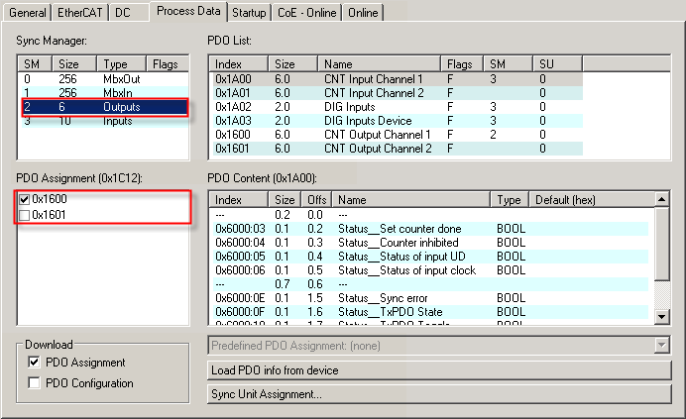Click the Default (hex) column header
This screenshot has height=419, width=686.
(x=592, y=200)
